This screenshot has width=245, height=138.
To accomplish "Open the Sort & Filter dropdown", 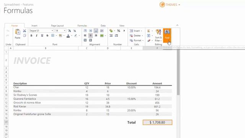I will (158, 35).
